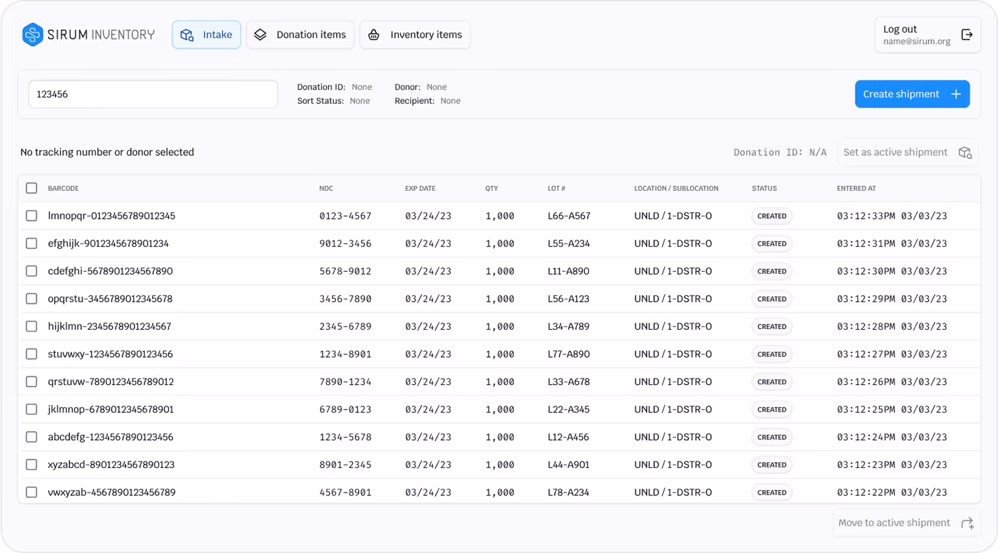
Task: Click the Log out button
Action: click(x=927, y=34)
